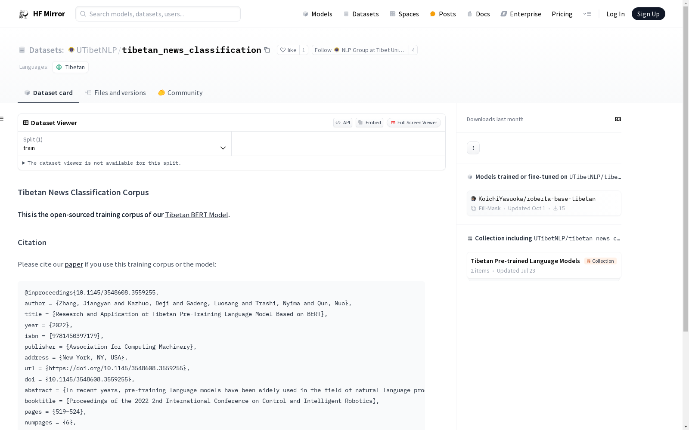Follow NLP Group at Tibet University
Viewport: 689px width, 430px height.
(360, 50)
